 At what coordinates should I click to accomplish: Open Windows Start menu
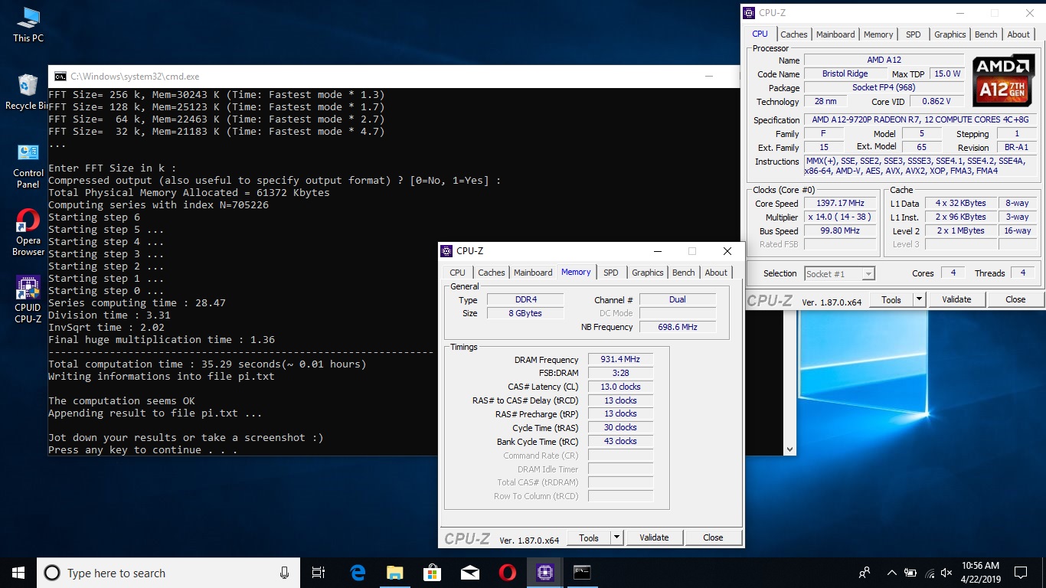(18, 573)
